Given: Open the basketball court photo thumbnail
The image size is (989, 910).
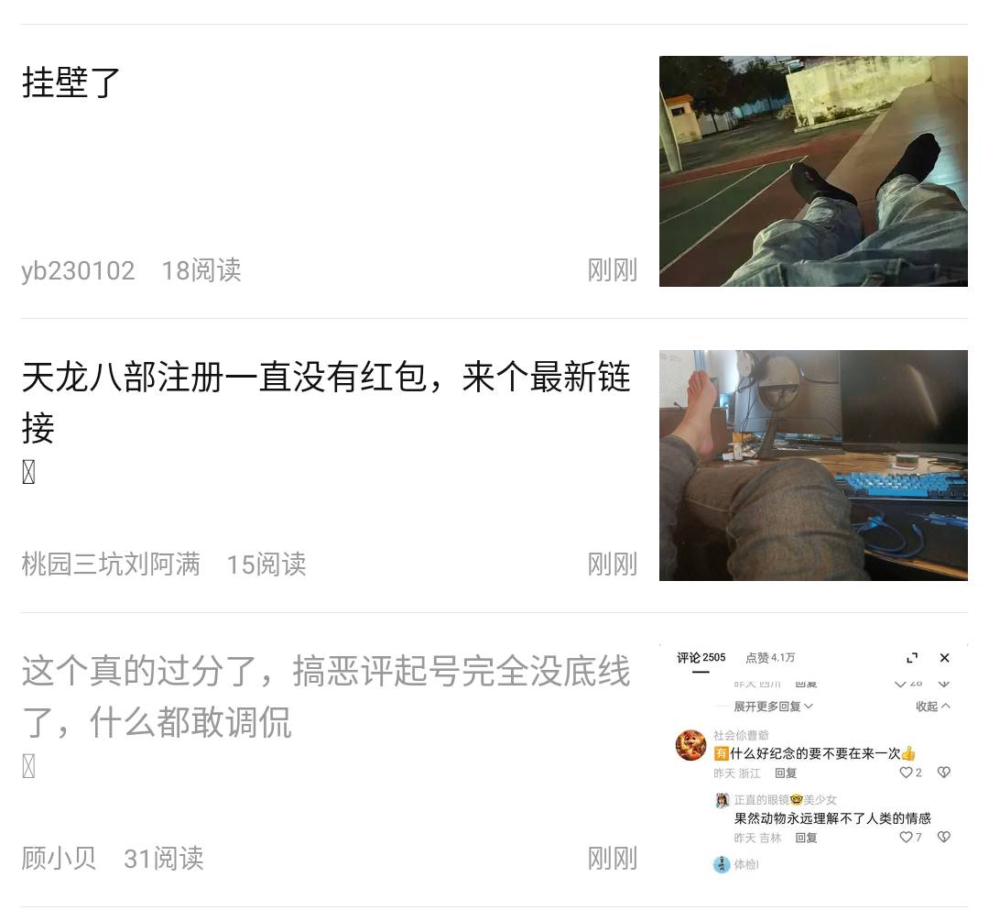Looking at the screenshot, I should point(813,171).
